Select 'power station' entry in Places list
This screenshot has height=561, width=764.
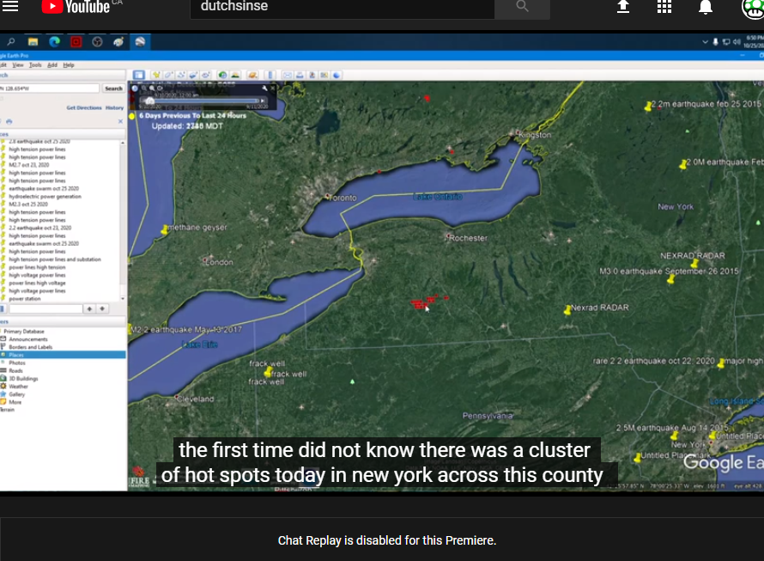pos(24,299)
